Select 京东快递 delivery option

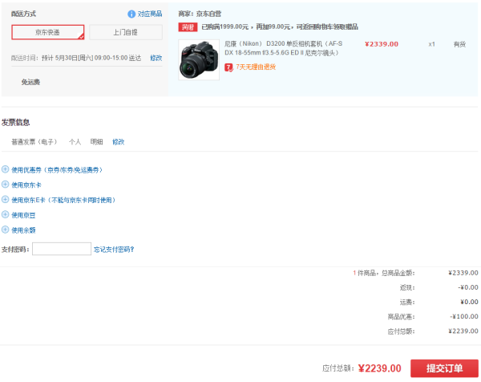coord(48,32)
